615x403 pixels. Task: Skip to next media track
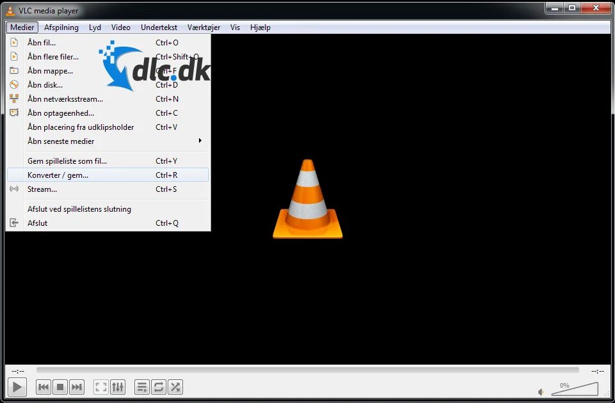pyautogui.click(x=77, y=387)
